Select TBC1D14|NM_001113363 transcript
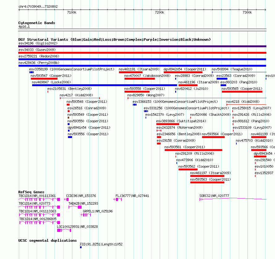This screenshot has width=275, height=259. tap(40, 215)
